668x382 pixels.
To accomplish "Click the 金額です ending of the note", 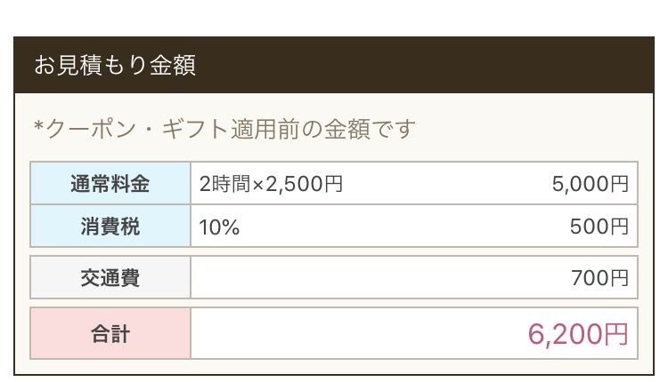I will [x=370, y=129].
